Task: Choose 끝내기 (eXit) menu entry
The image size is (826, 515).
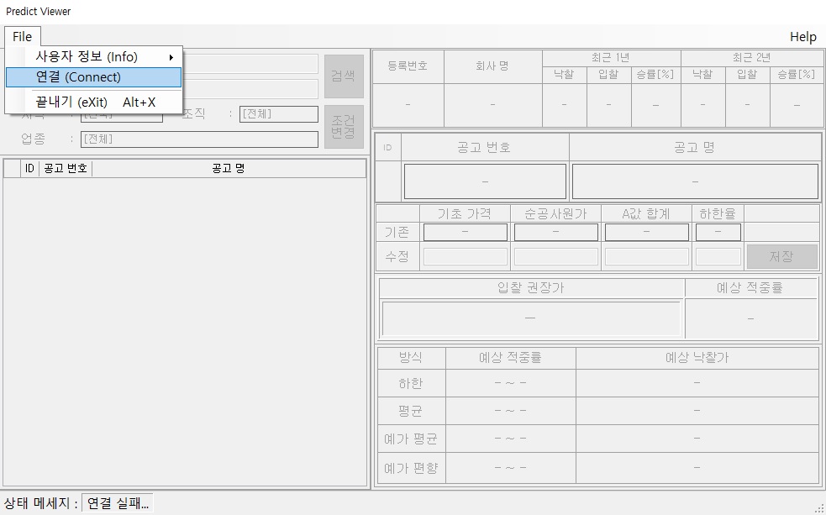Action: pyautogui.click(x=92, y=102)
